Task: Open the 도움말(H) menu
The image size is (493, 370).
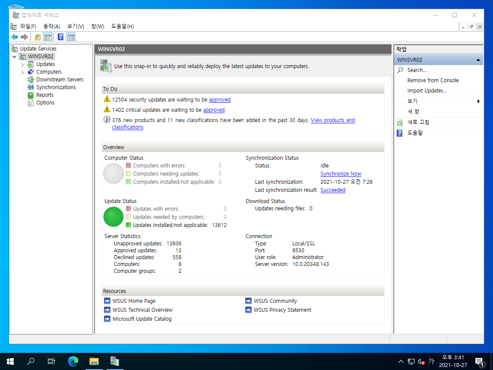Action: pyautogui.click(x=123, y=26)
